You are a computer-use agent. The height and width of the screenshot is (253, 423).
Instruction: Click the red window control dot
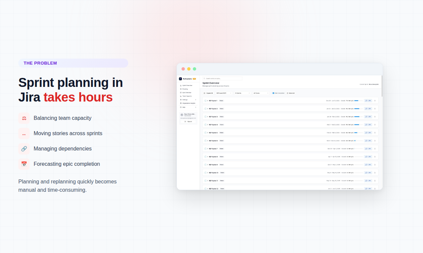click(x=183, y=69)
